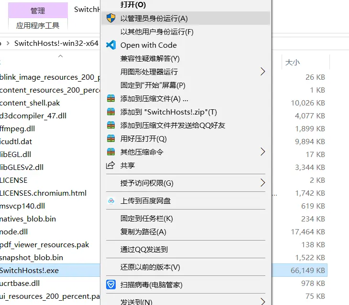Click the SwitchHosts!-win32-x64 breadcrumb
349x305 pixels.
[x=56, y=43]
